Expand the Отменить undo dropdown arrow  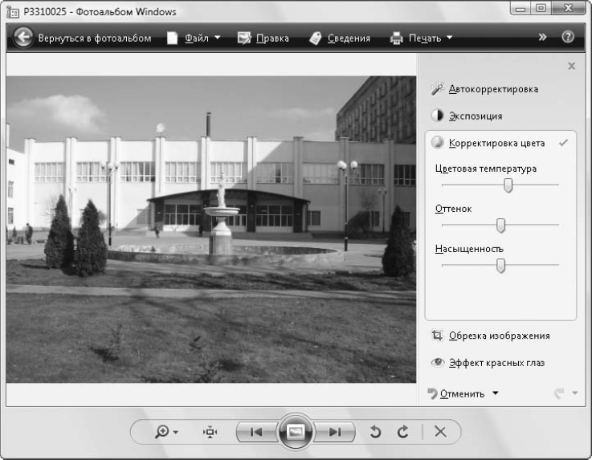[496, 393]
